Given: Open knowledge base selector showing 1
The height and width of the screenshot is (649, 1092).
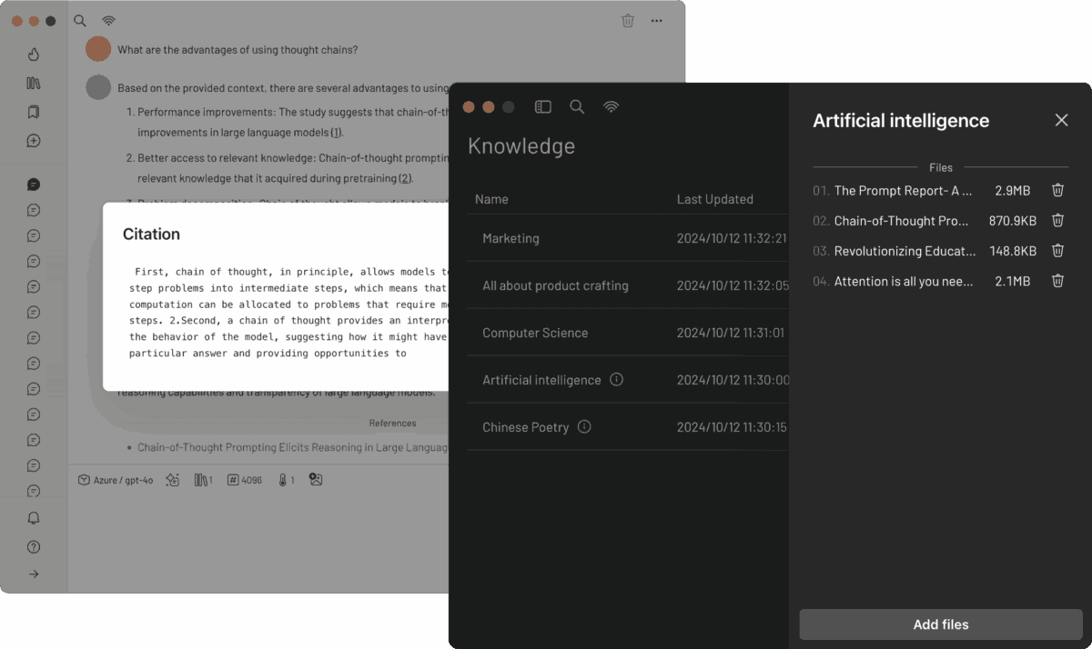Looking at the screenshot, I should pyautogui.click(x=203, y=479).
